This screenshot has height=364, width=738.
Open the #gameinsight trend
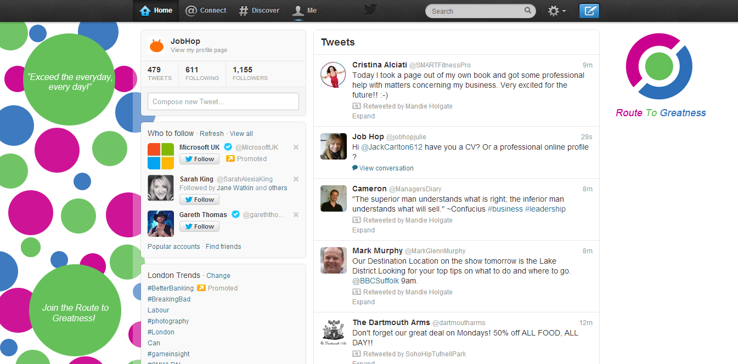[169, 354]
